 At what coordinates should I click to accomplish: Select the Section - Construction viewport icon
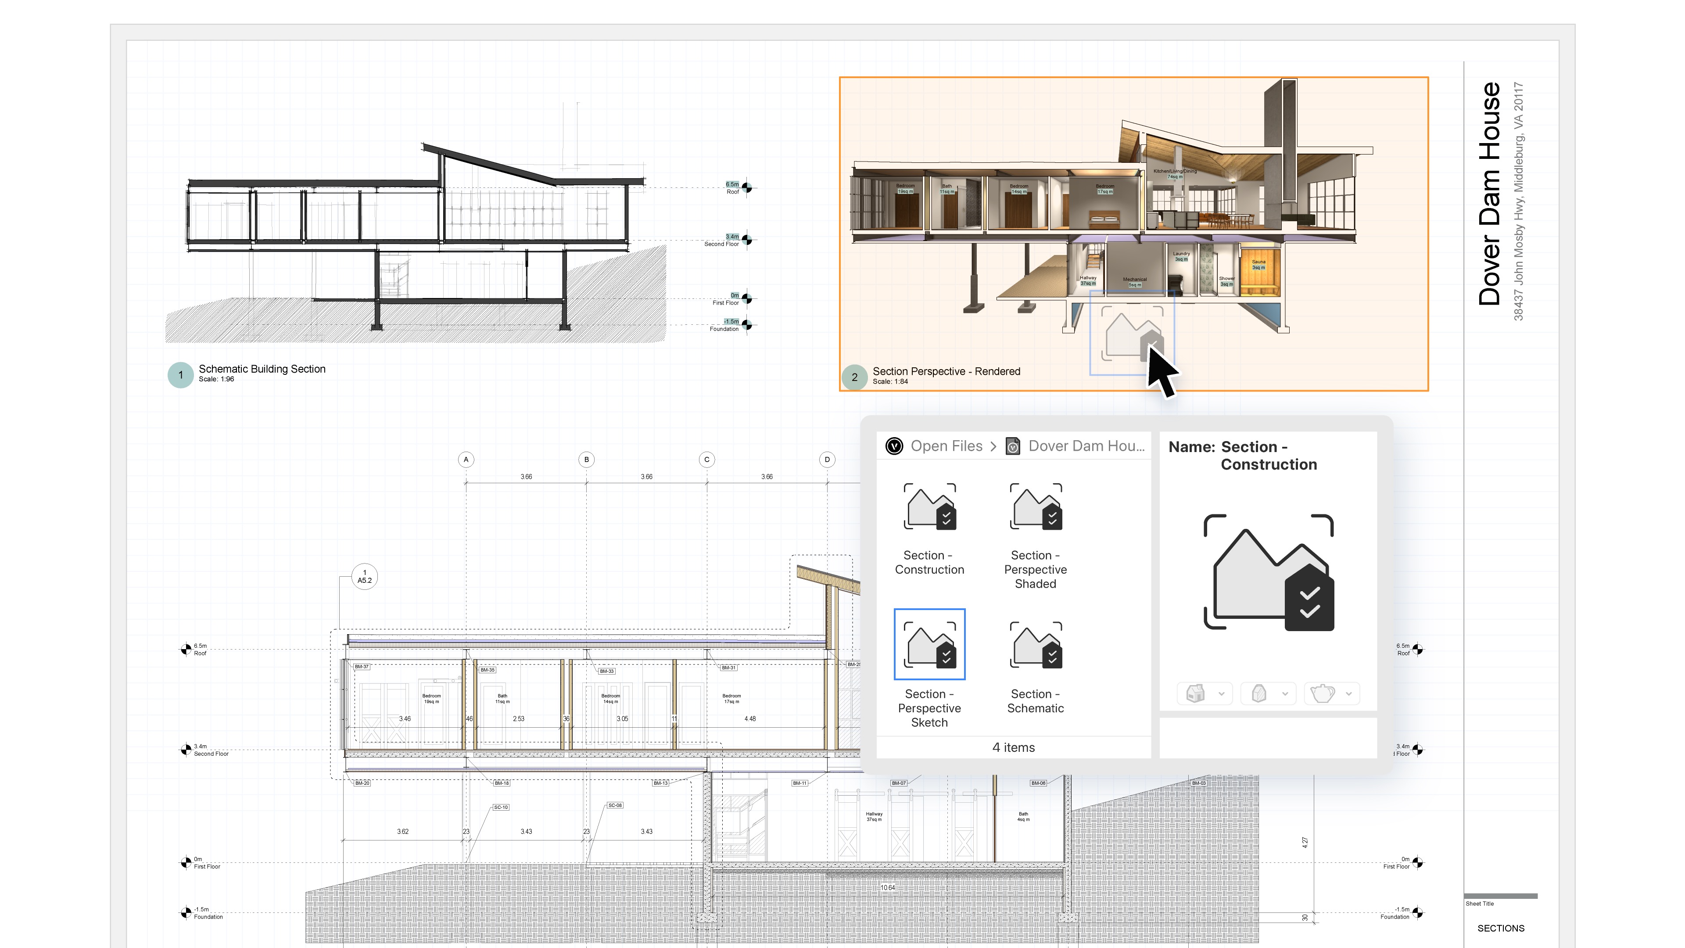[x=929, y=507]
